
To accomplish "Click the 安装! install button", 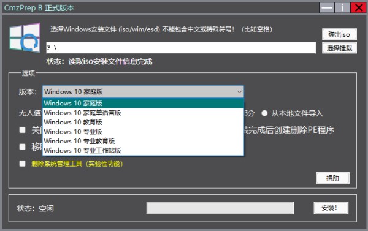I will 331,208.
